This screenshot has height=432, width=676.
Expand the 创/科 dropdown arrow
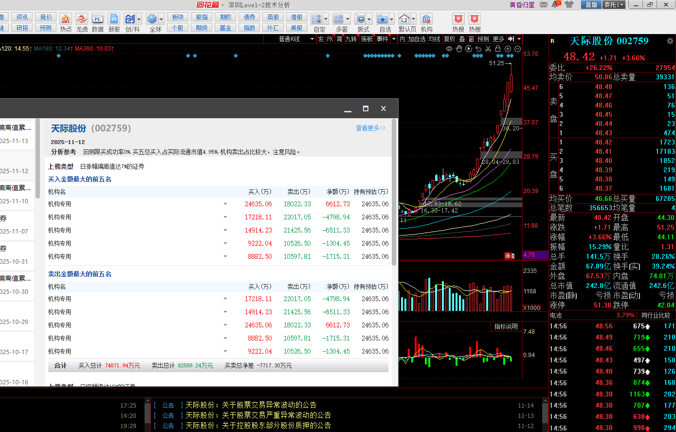140,19
